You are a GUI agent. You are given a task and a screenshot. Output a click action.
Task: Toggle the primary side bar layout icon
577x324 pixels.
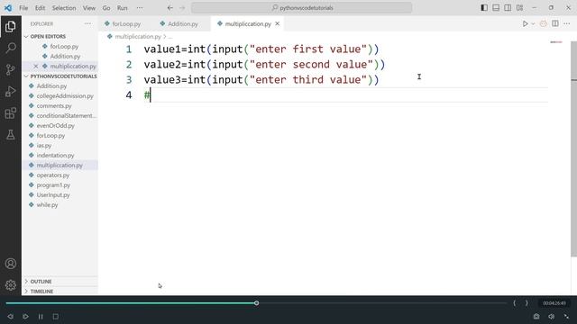[x=484, y=8]
